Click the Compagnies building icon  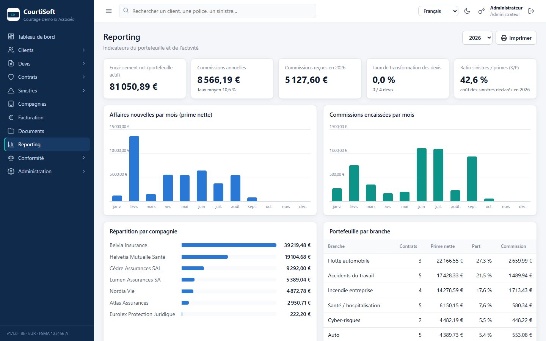[x=11, y=104]
